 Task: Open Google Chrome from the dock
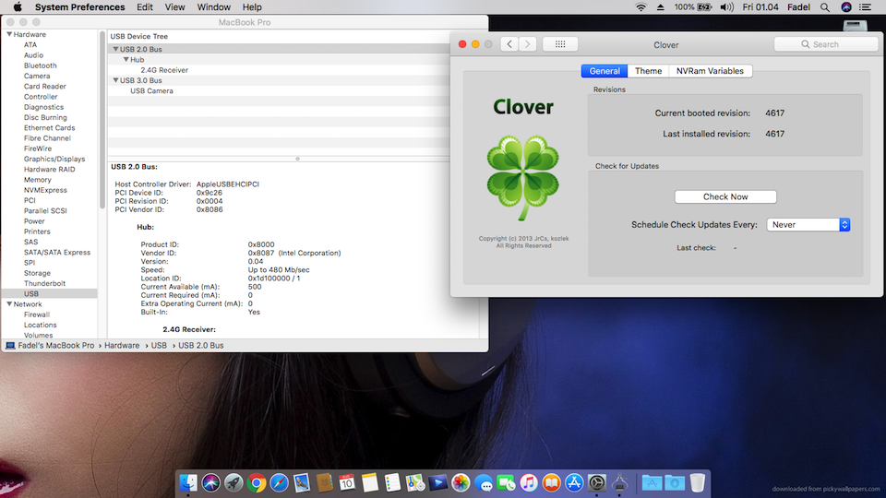point(257,482)
